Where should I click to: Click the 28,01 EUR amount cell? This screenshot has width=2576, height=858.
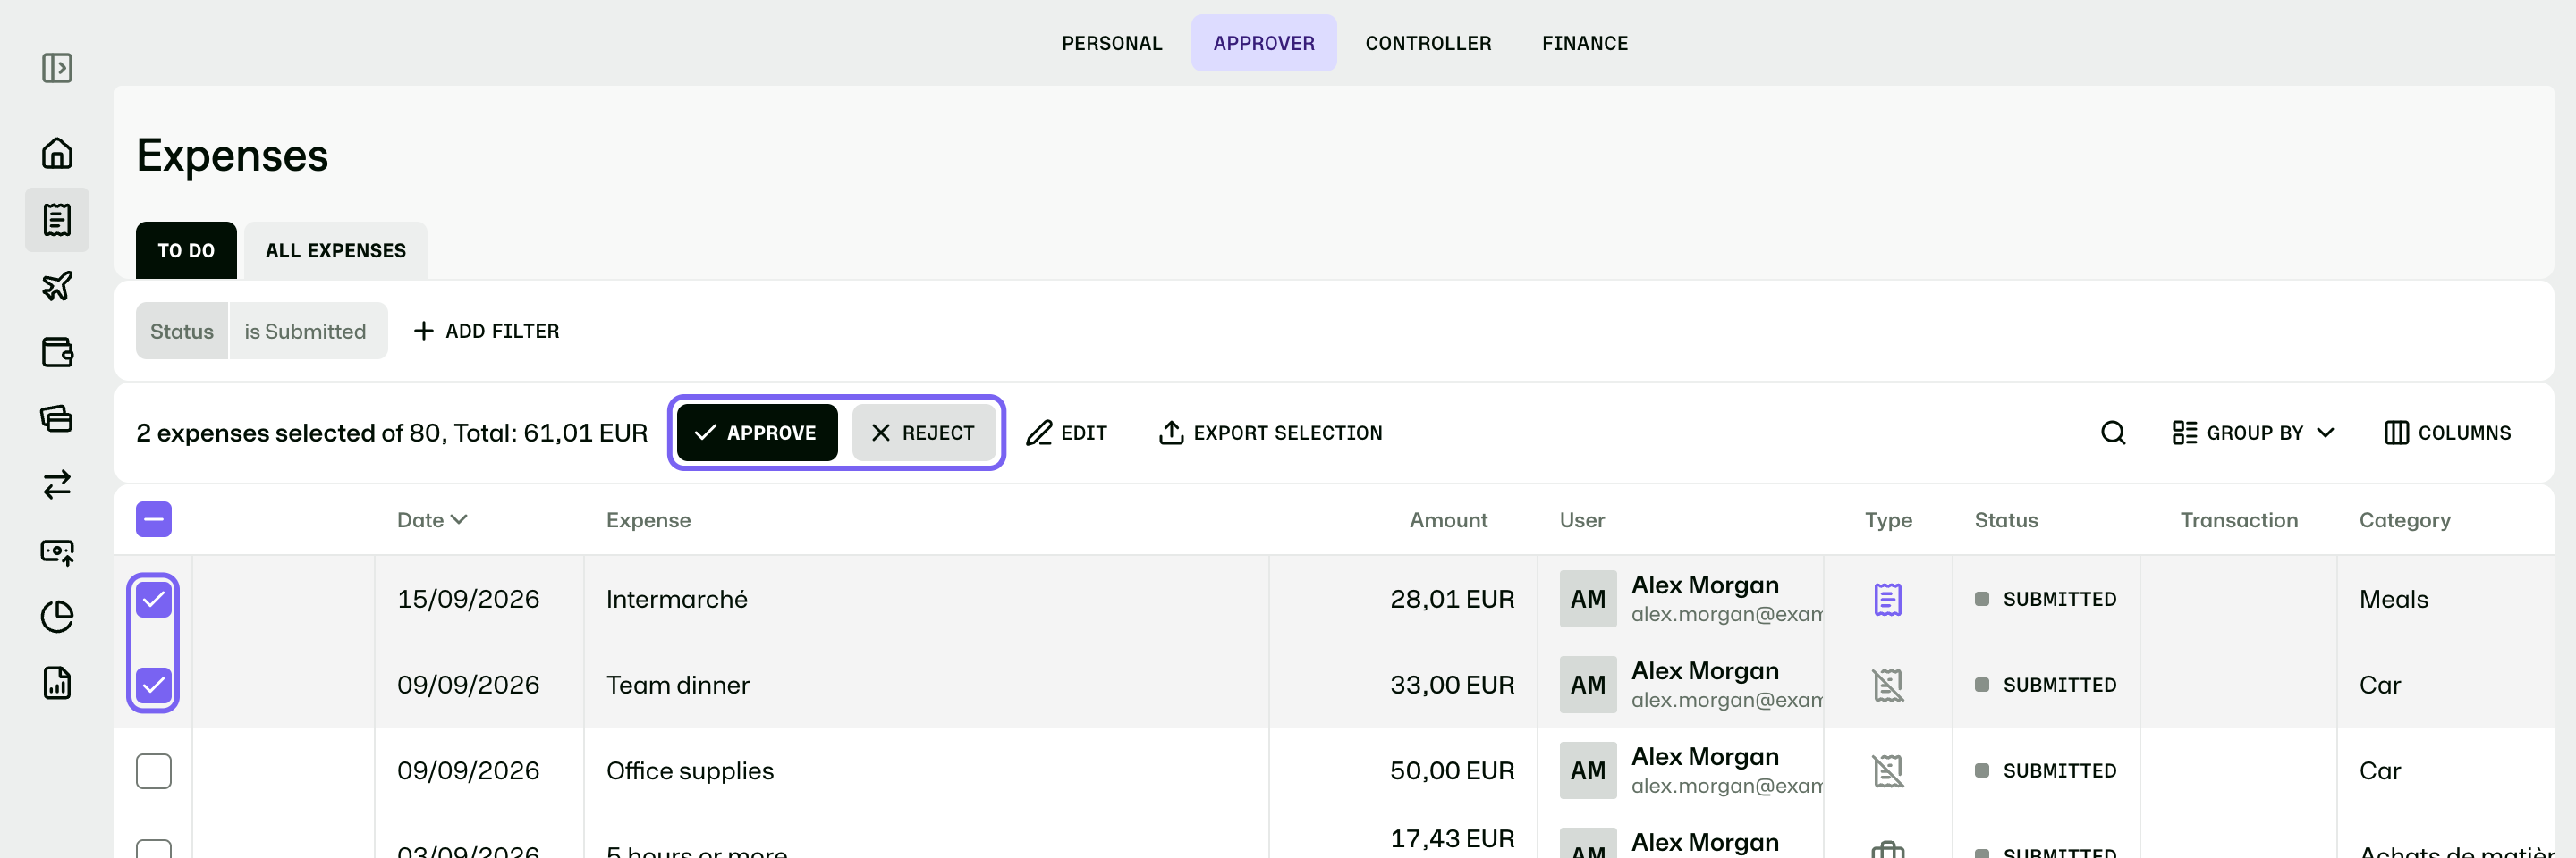pos(1452,600)
